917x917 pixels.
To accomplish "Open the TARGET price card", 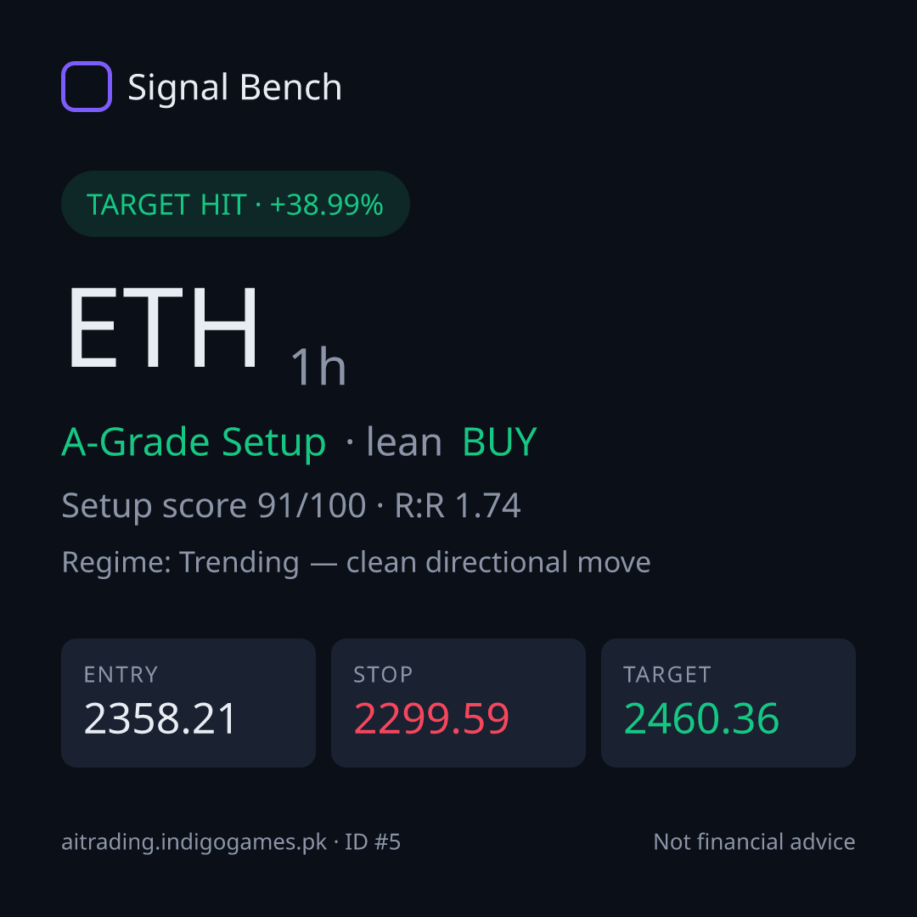I will tap(729, 703).
